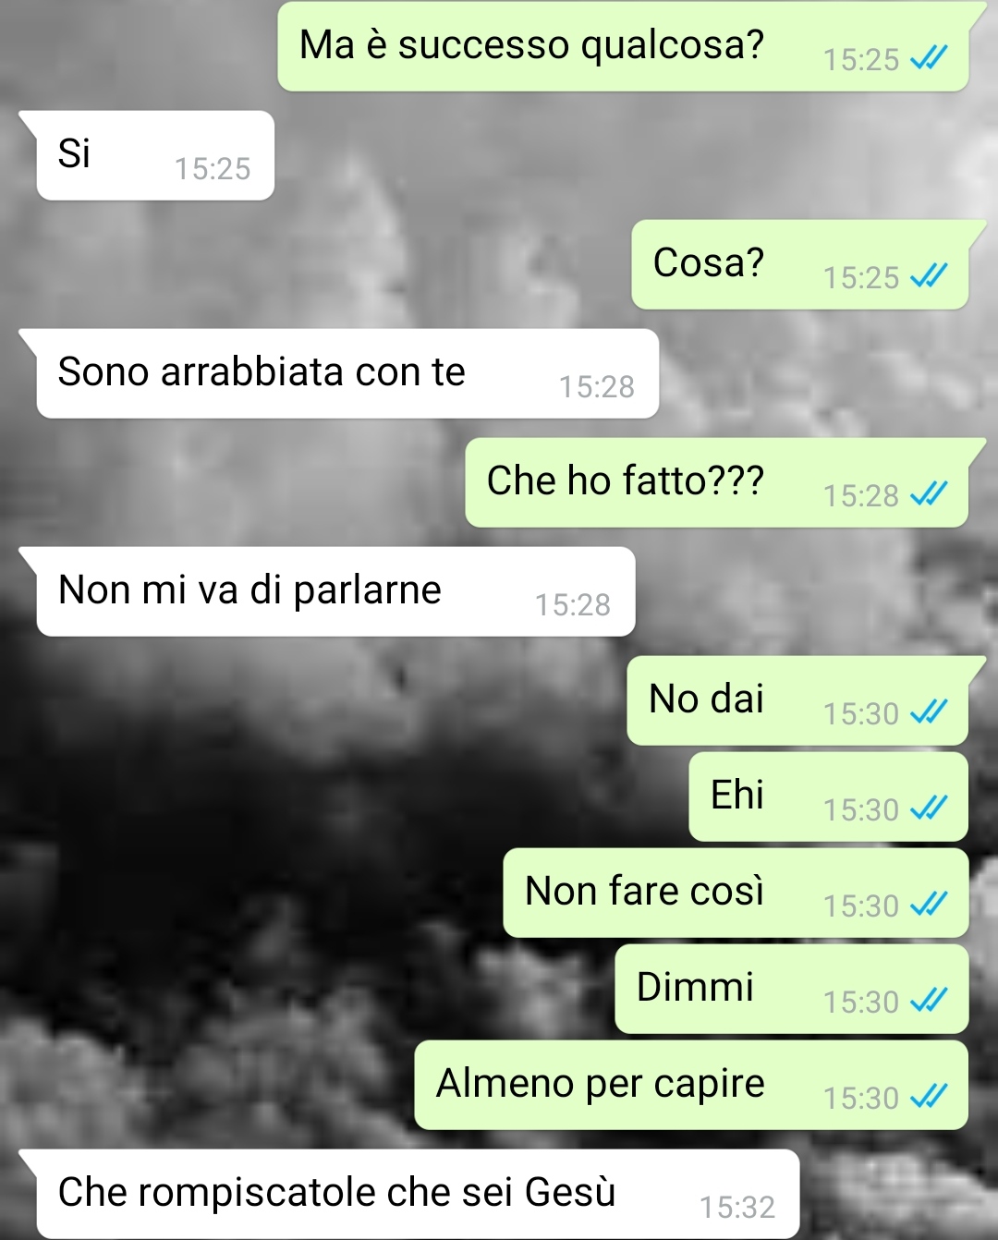
Task: Tap the "Non mi va di parlarne" message
Action: pos(335,591)
